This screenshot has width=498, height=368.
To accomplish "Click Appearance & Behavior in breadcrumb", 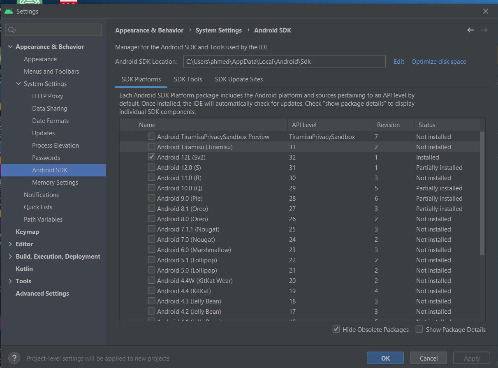I will point(149,30).
